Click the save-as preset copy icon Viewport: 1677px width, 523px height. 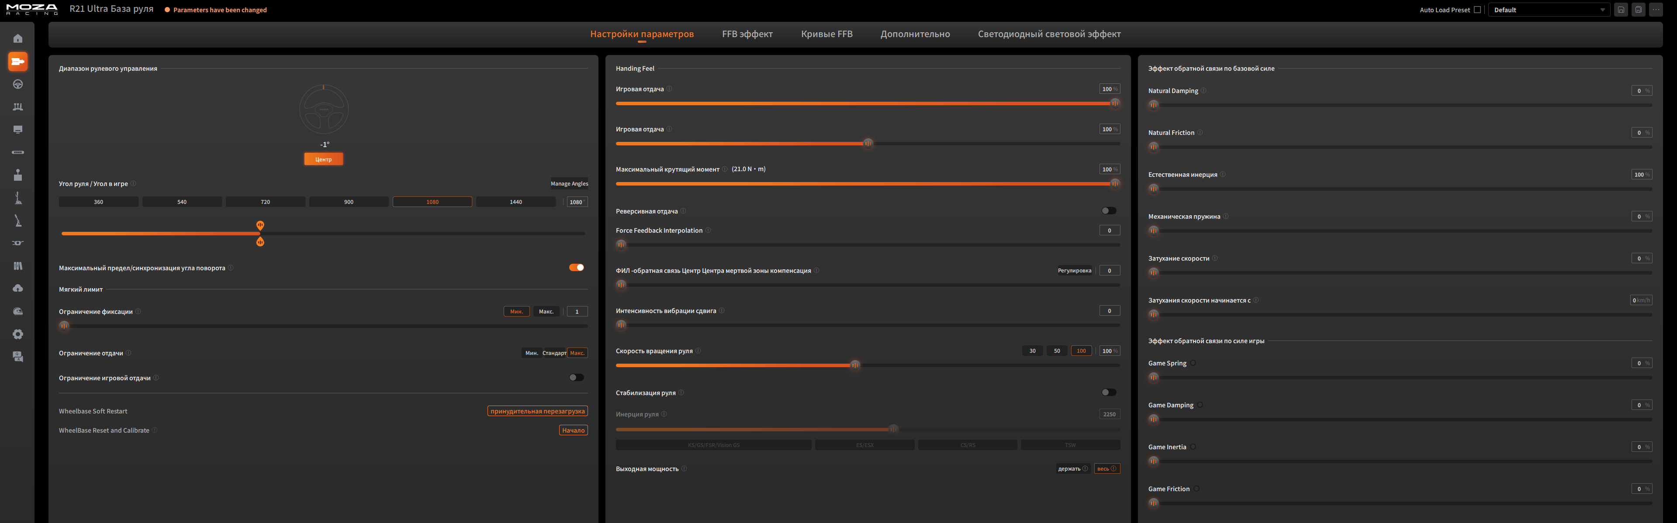tap(1639, 10)
